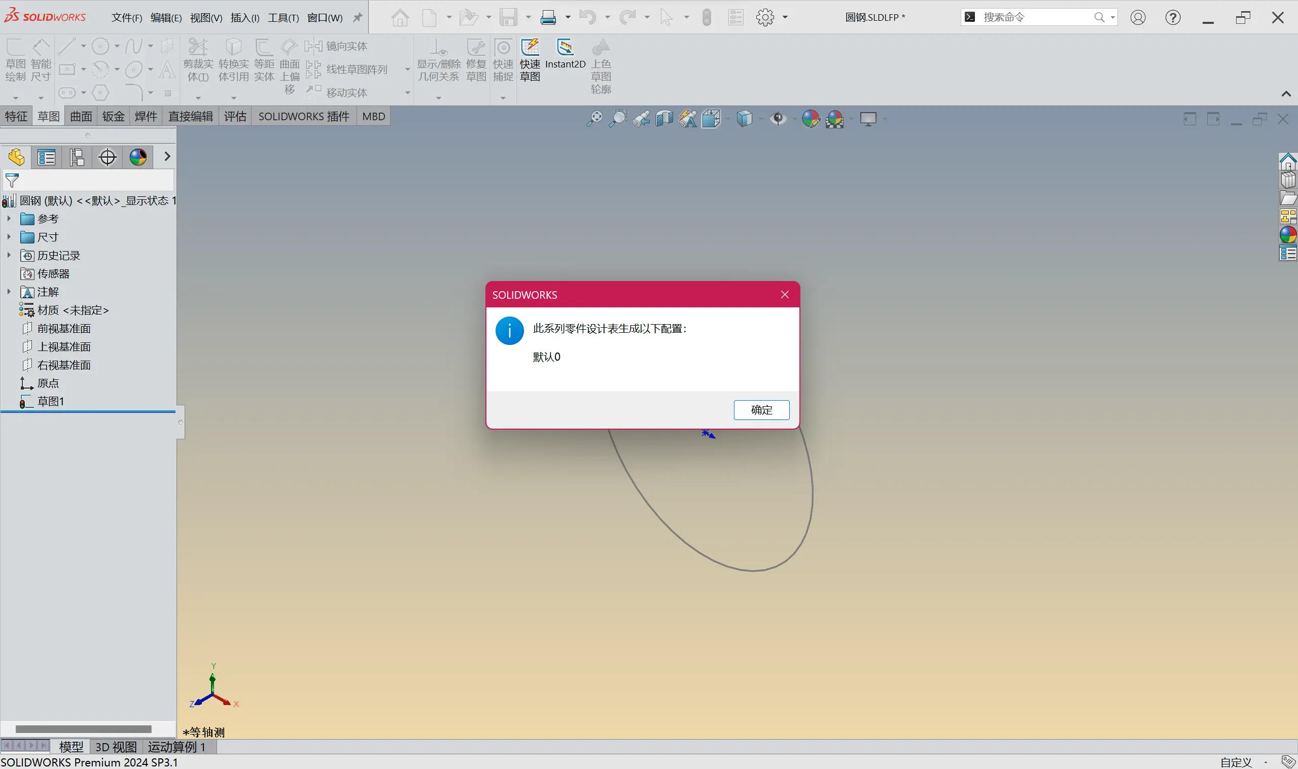1298x769 pixels.
Task: Open the ConfigurationManager tab icon
Action: pyautogui.click(x=77, y=157)
